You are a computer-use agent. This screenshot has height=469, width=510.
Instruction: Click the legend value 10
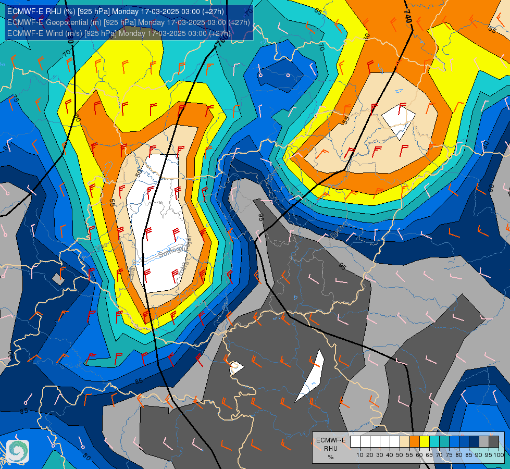coord(360,455)
